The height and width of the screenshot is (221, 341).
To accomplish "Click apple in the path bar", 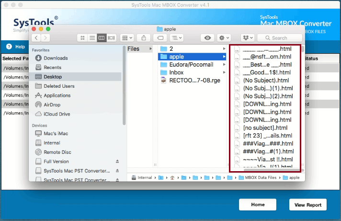I will 291,178.
